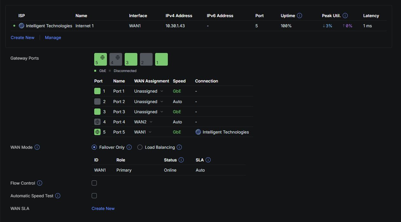Click the Primary role cell
The width and height of the screenshot is (401, 222).
124,170
